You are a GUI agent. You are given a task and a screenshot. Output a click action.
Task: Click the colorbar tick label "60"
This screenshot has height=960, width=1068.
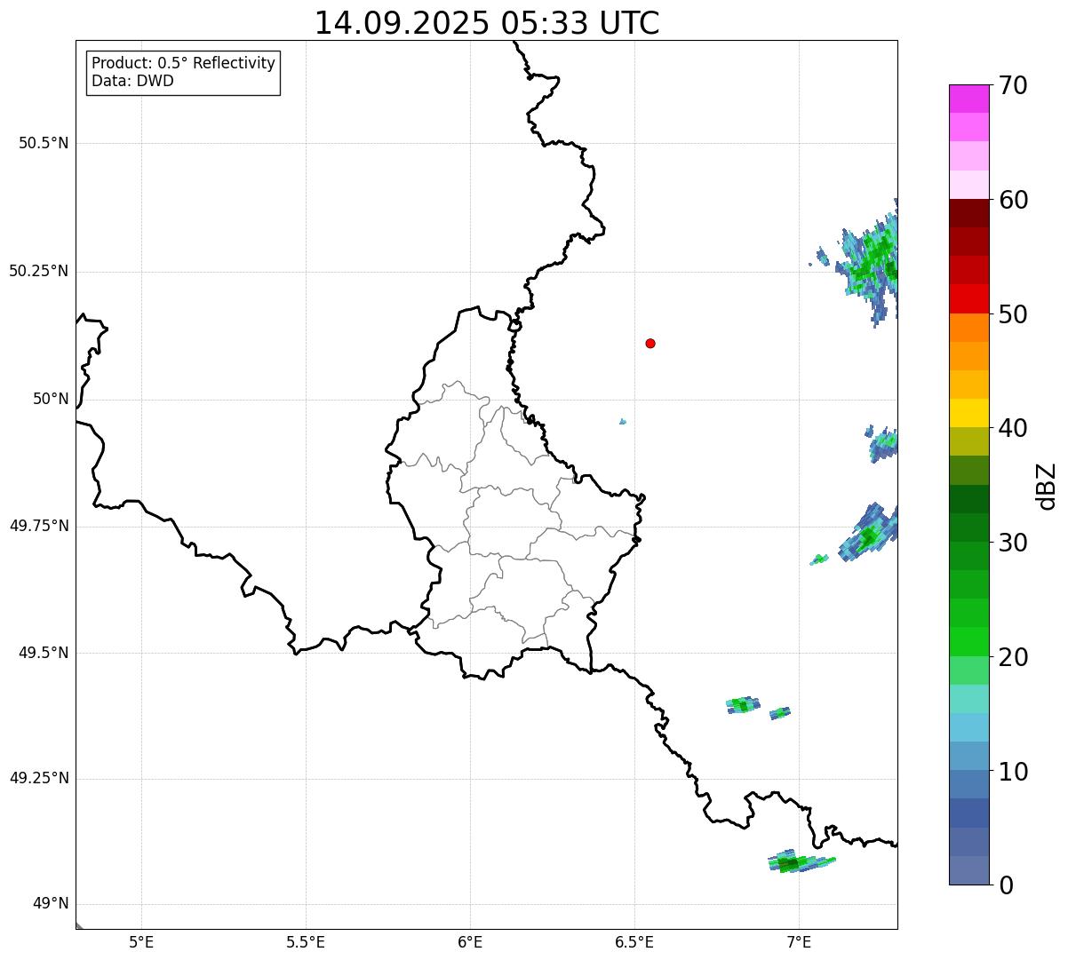[1013, 200]
